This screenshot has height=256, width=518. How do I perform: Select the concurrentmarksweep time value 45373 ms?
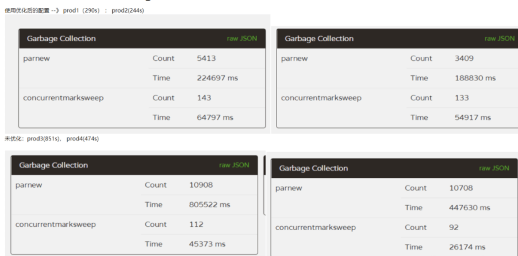208,244
